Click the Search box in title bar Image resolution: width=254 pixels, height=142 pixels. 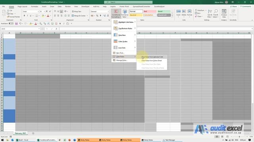point(128,2)
